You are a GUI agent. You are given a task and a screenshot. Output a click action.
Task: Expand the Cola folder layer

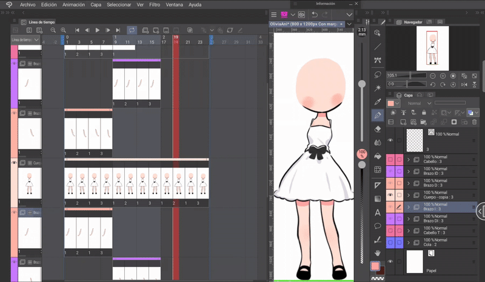tap(408, 242)
